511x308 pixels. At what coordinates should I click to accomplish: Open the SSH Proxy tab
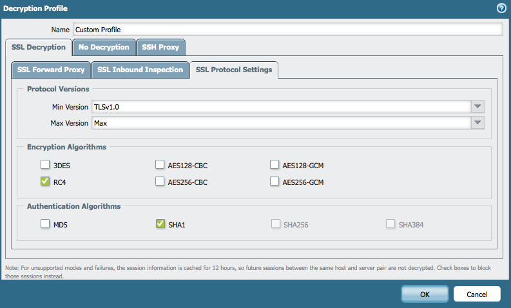coord(161,47)
